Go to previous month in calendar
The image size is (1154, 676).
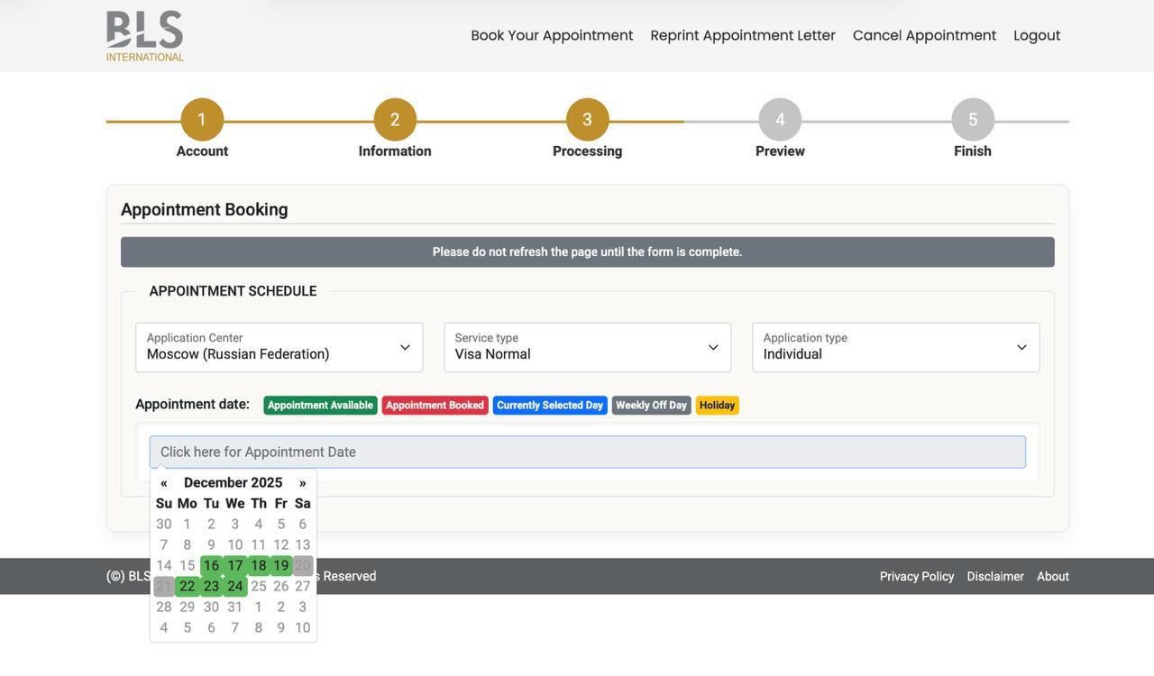[164, 483]
